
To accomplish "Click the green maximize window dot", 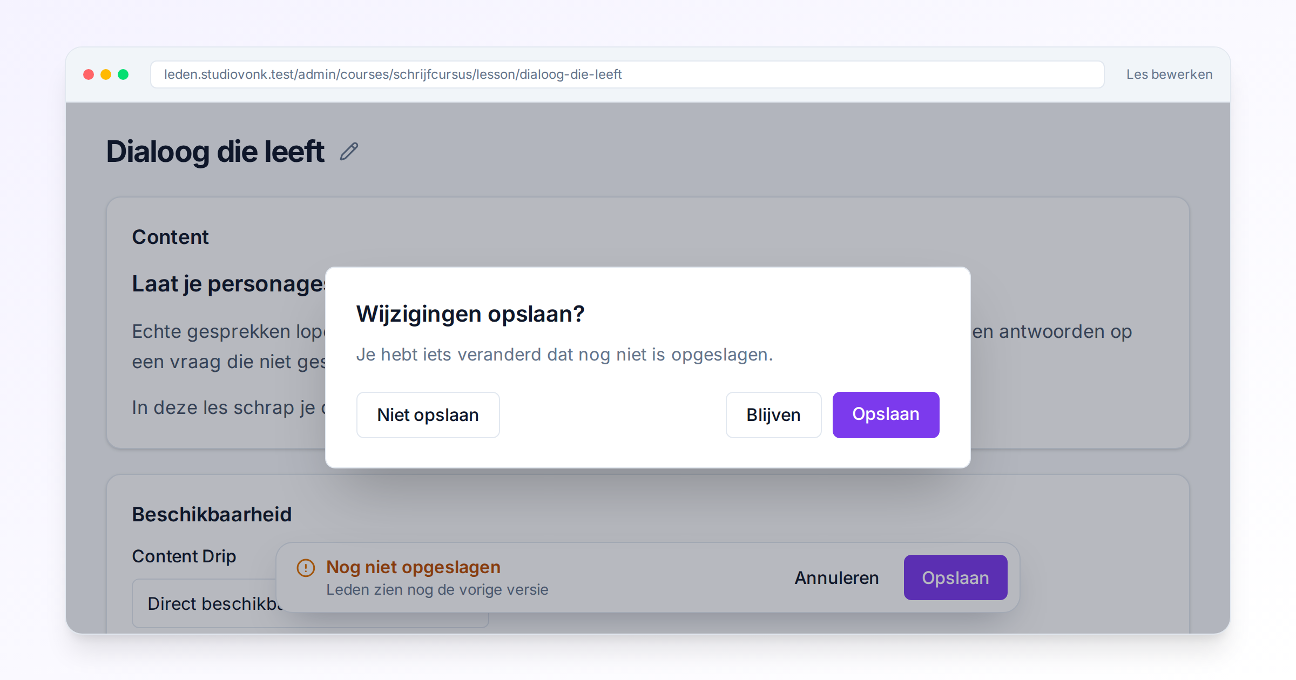I will tap(123, 74).
